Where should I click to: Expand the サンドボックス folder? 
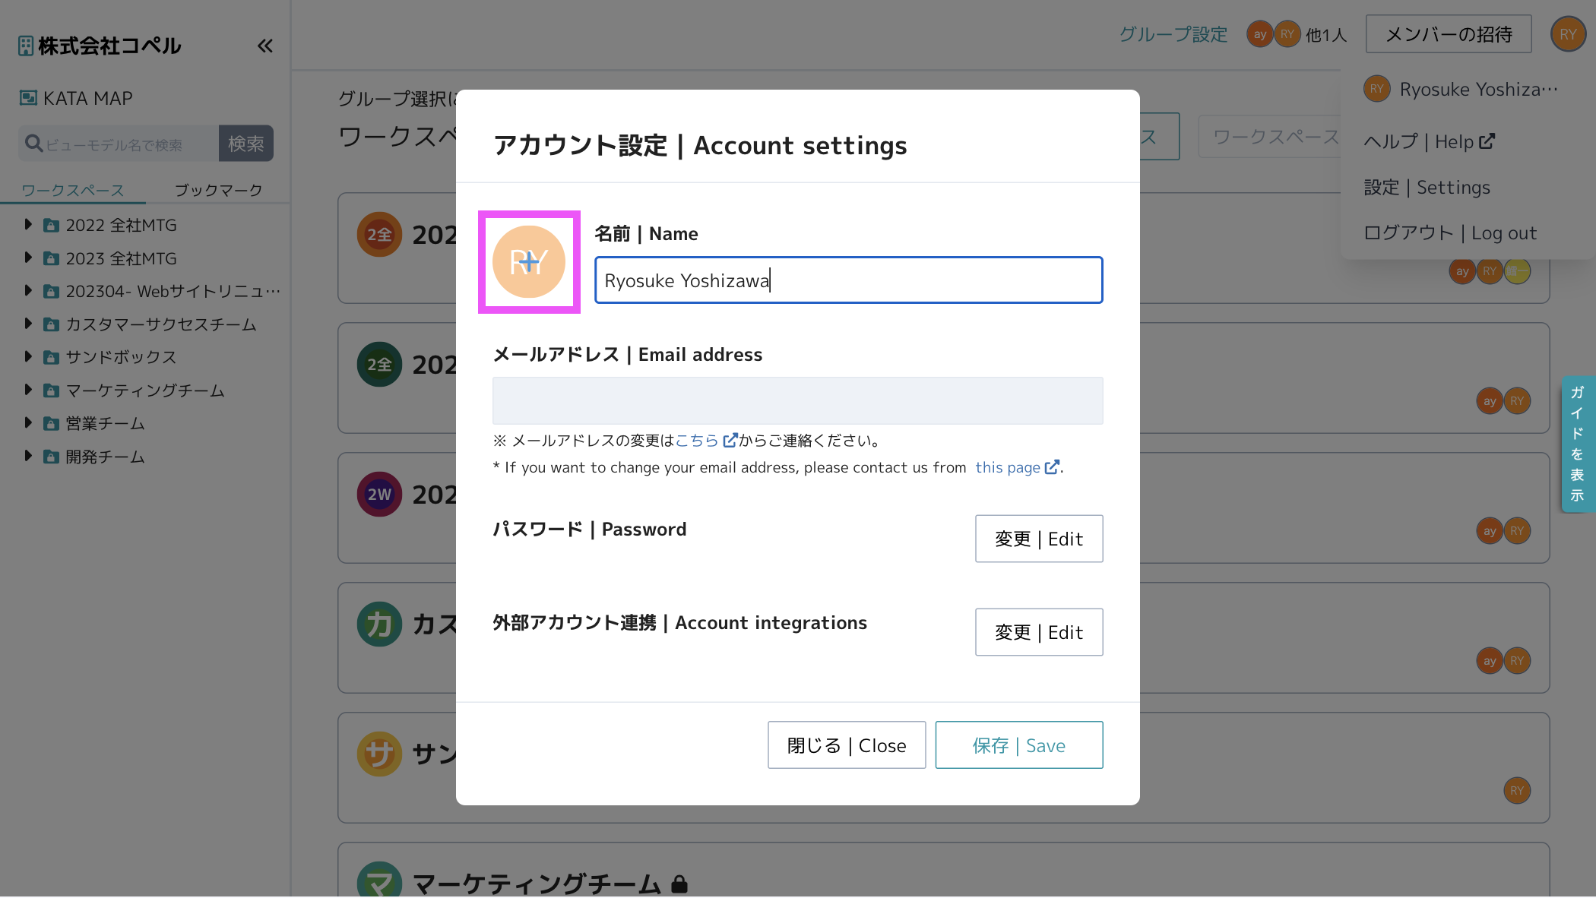28,357
